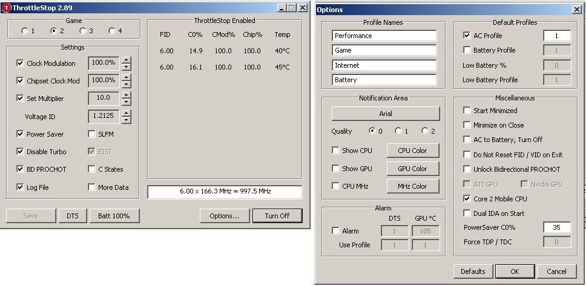Click the Turn Off button
The height and width of the screenshot is (286, 586).
coord(277,216)
